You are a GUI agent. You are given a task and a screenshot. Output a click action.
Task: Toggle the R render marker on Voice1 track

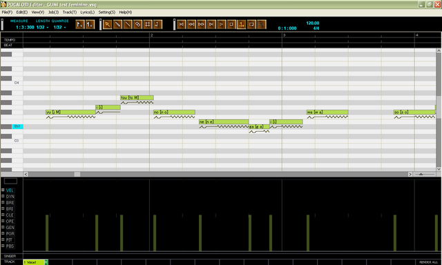pyautogui.click(x=46, y=262)
